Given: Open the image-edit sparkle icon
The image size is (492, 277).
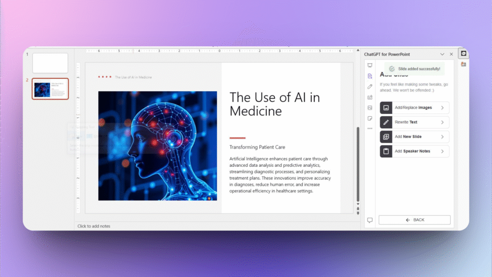Looking at the screenshot, I should [x=370, y=97].
